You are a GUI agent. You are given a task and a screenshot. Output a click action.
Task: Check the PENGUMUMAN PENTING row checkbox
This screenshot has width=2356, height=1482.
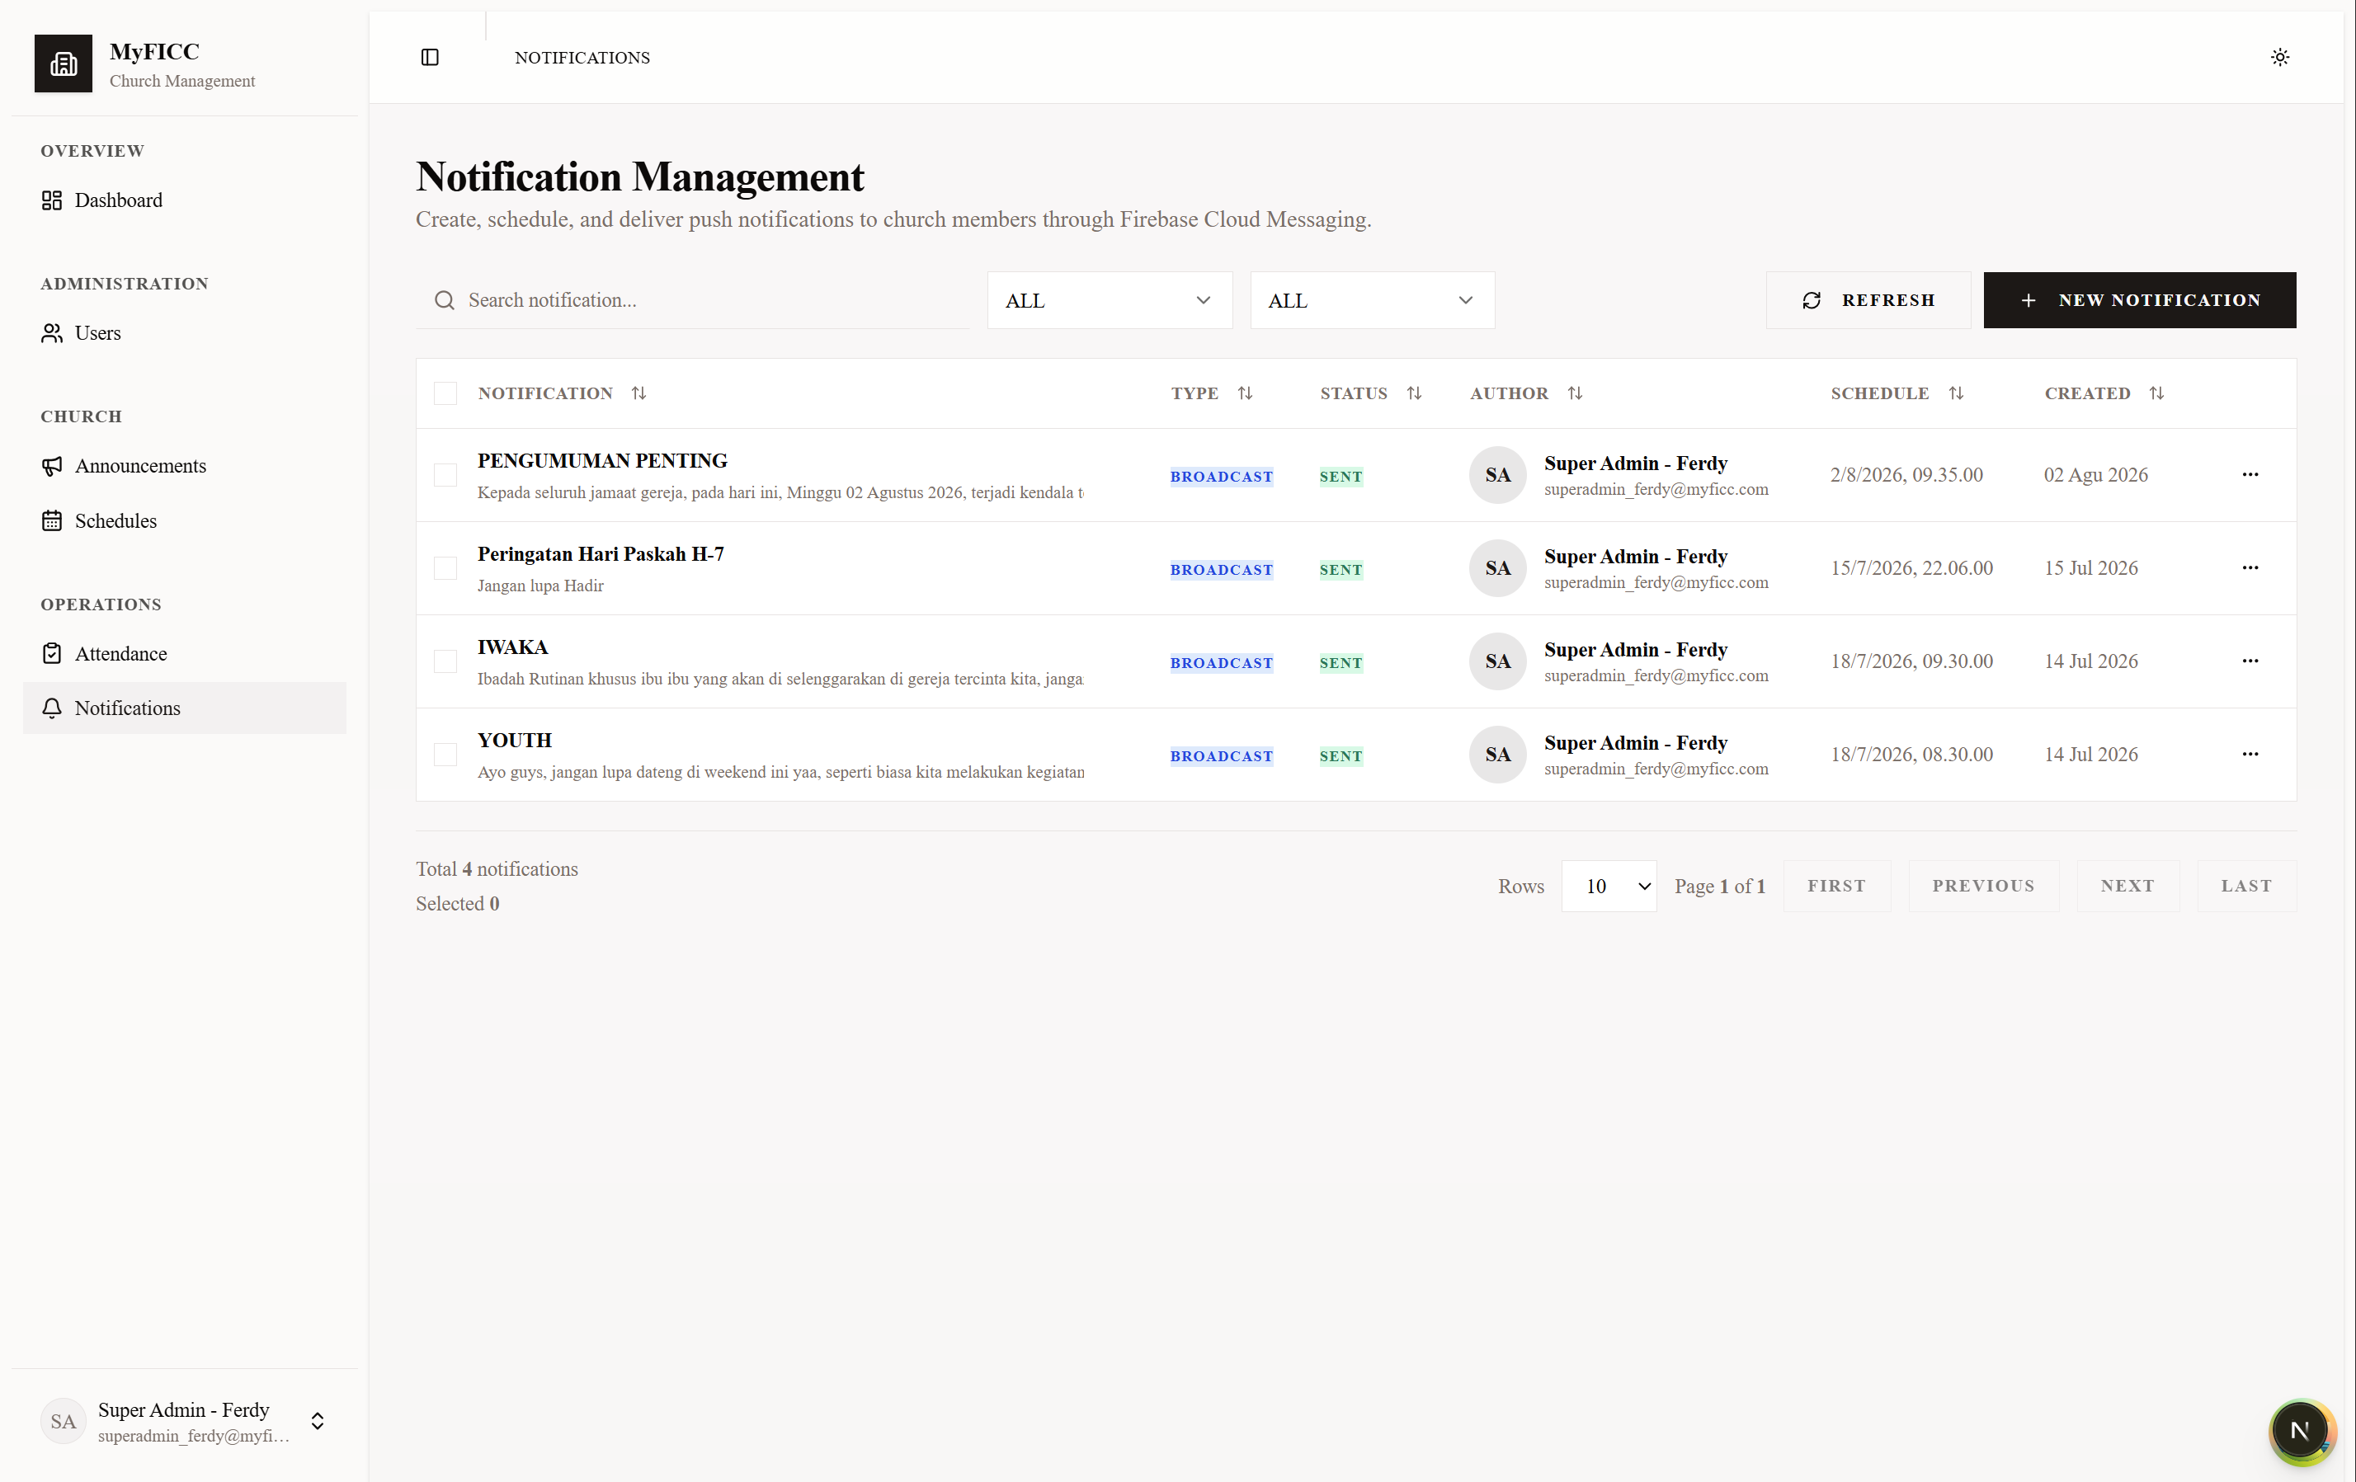pos(445,474)
